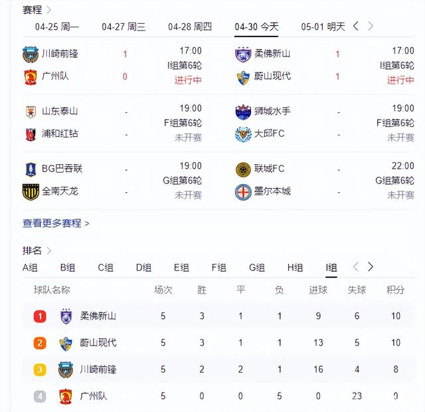Viewport: 425px width, 412px height.
Task: Click the 柔佛新山 crest in schedule
Action: click(x=243, y=54)
